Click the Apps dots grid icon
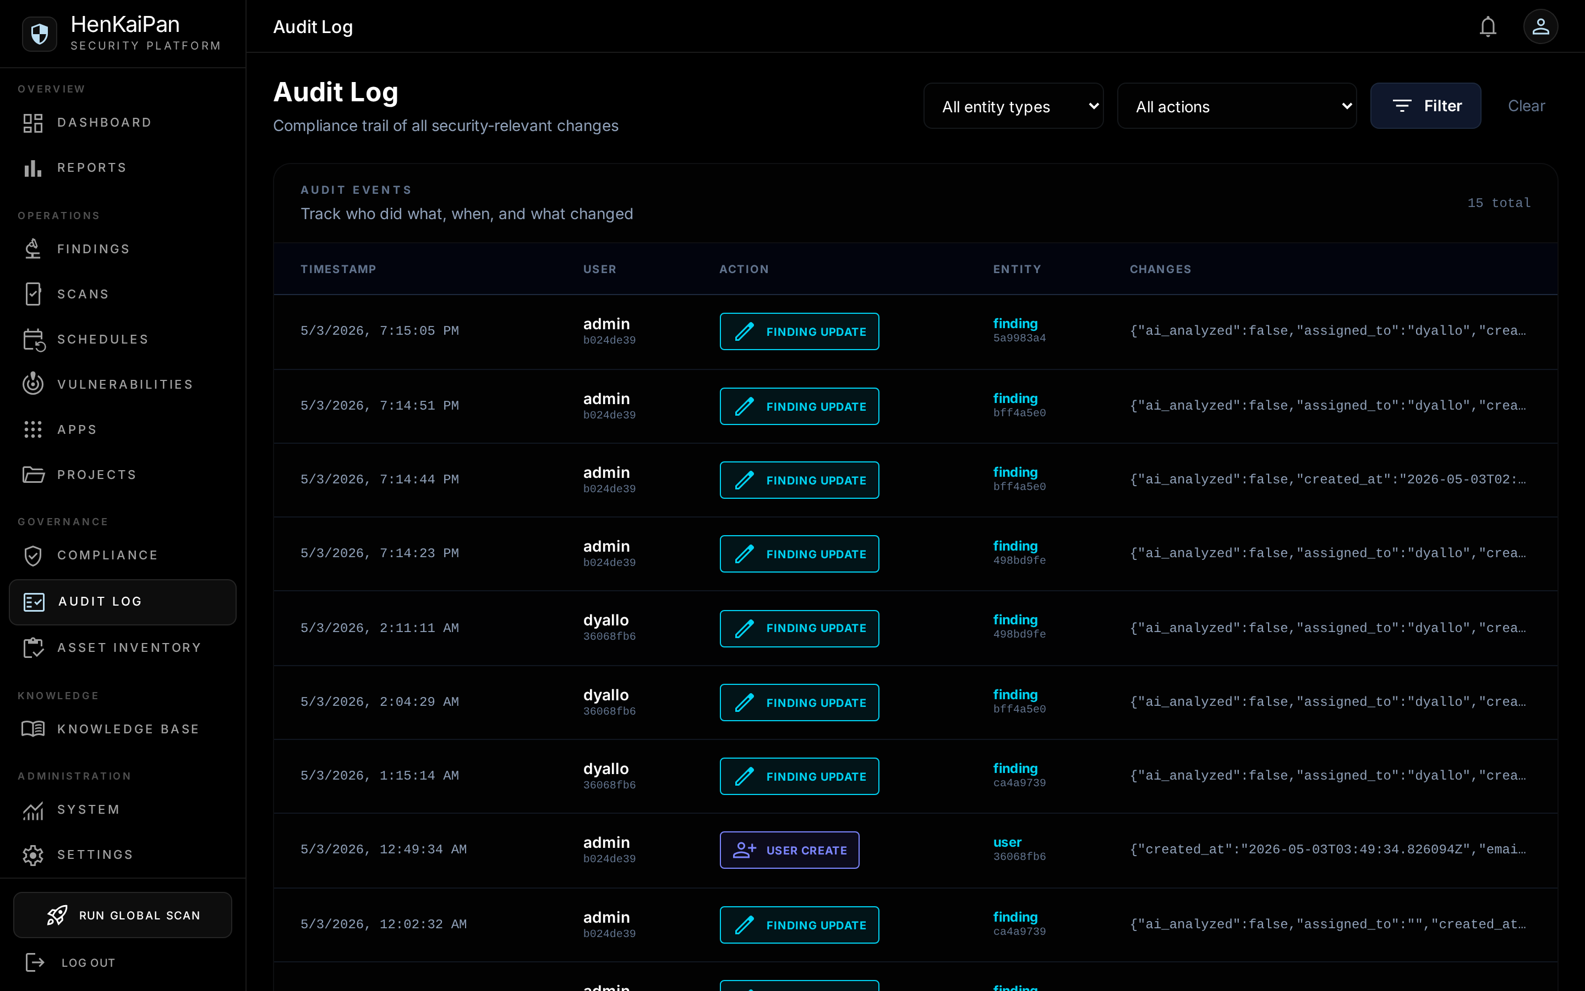The height and width of the screenshot is (991, 1585). point(33,430)
